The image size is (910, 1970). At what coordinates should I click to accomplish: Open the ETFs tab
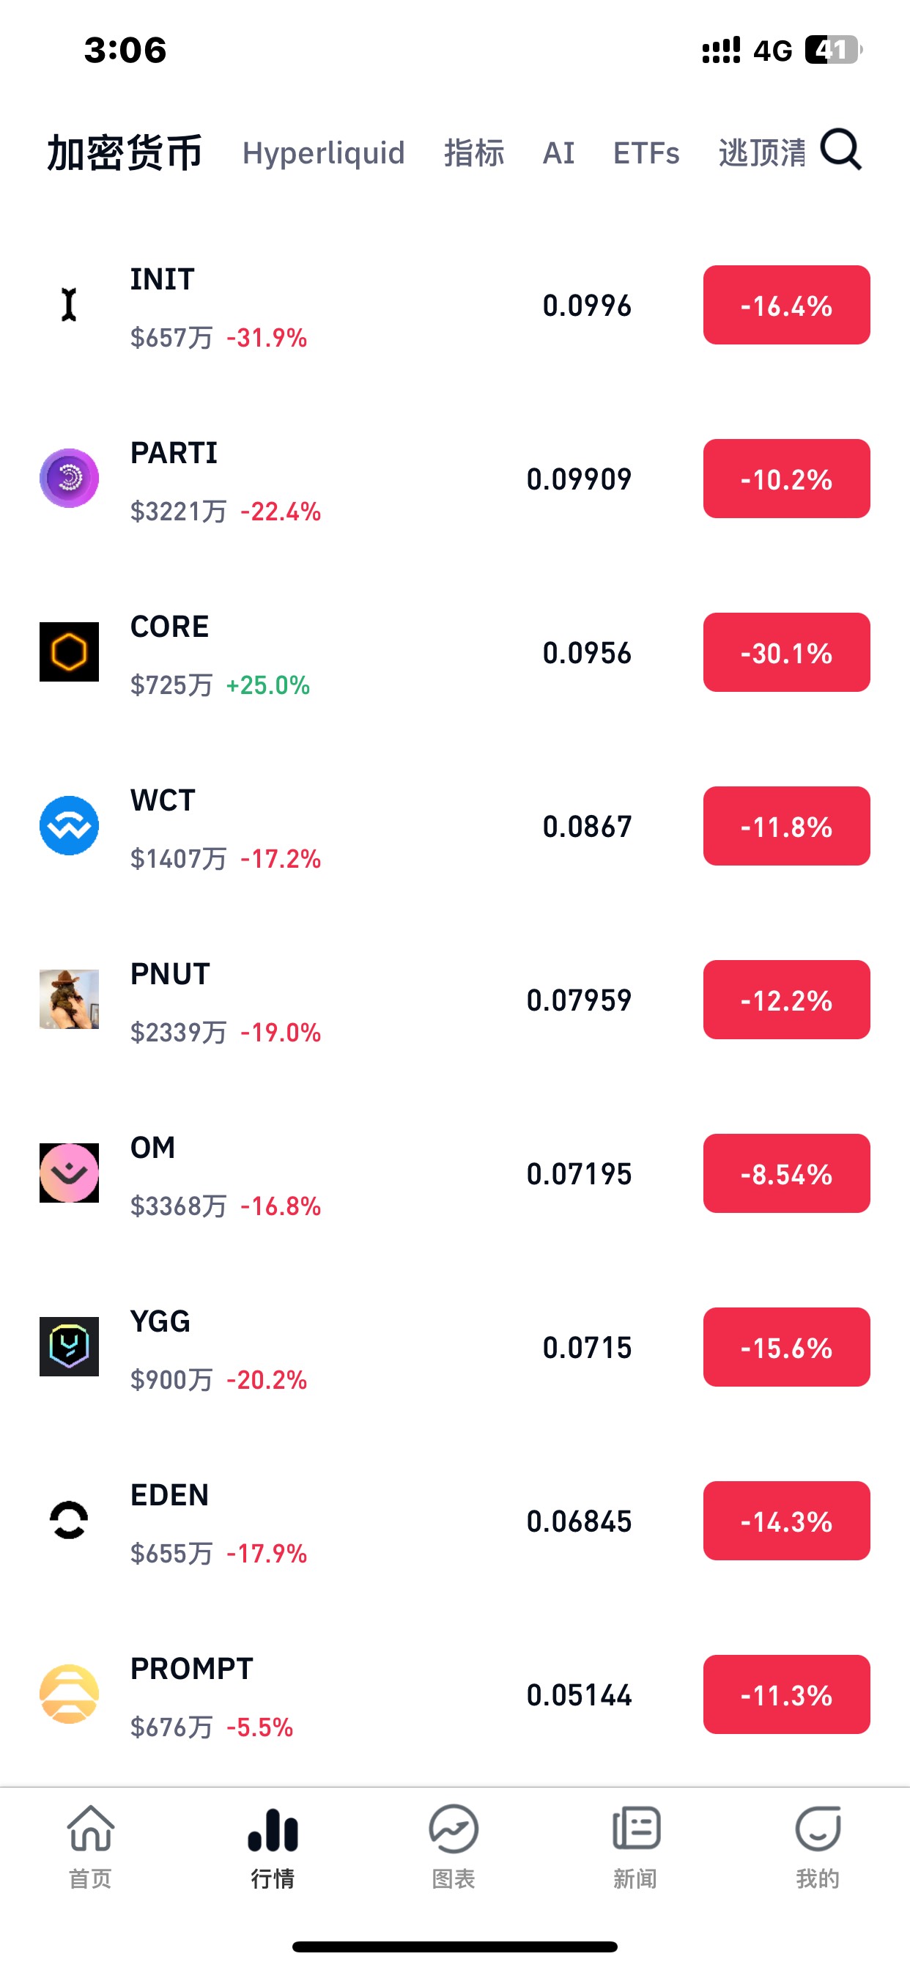(x=646, y=153)
